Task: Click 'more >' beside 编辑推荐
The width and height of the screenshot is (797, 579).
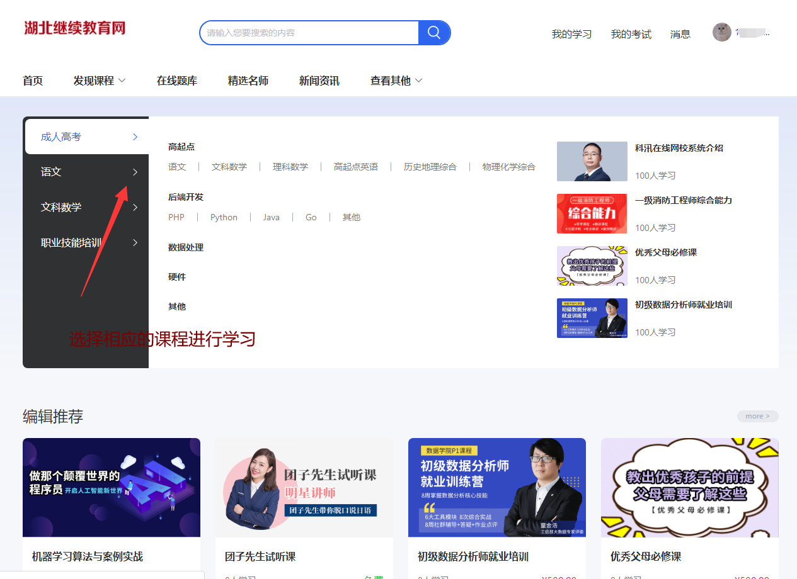Action: click(757, 416)
